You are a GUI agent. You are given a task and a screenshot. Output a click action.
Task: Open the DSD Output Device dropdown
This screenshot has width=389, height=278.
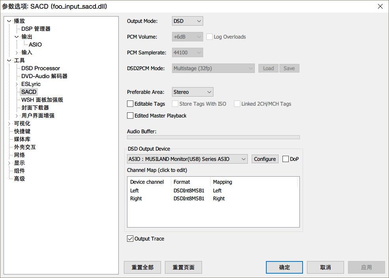(x=187, y=159)
